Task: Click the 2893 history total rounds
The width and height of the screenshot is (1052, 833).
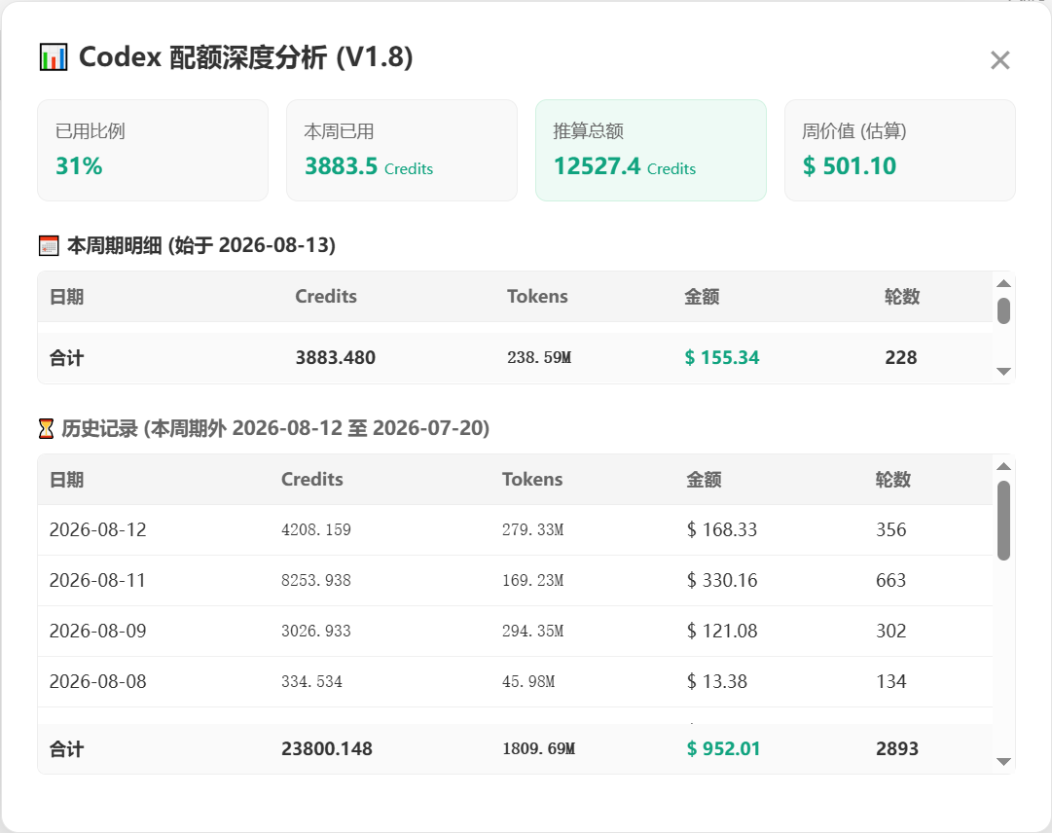Action: (x=897, y=748)
